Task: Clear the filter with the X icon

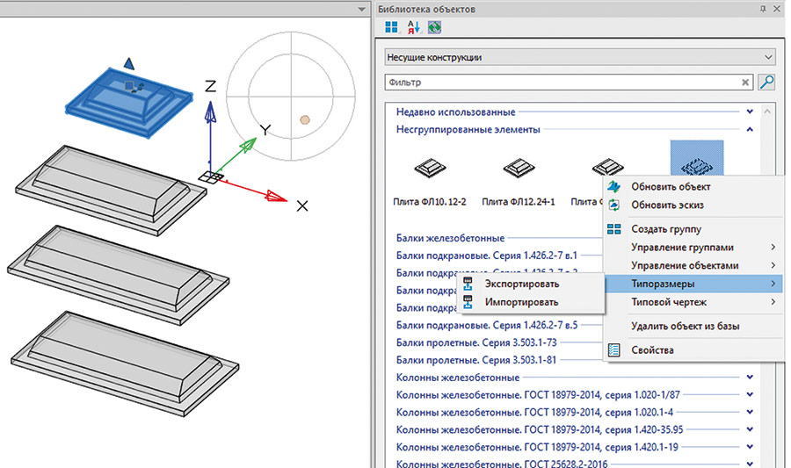Action: tap(746, 83)
